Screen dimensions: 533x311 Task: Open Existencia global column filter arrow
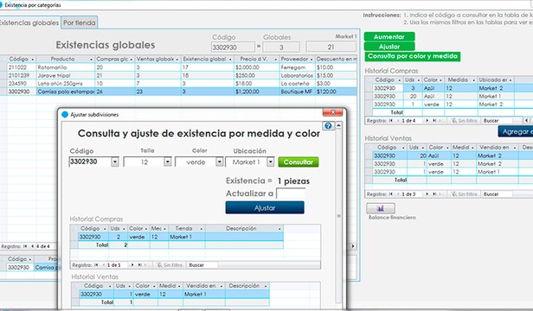coord(230,60)
